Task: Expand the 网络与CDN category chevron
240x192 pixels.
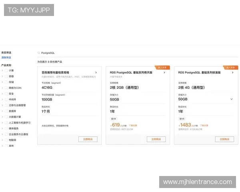Action: (2, 88)
